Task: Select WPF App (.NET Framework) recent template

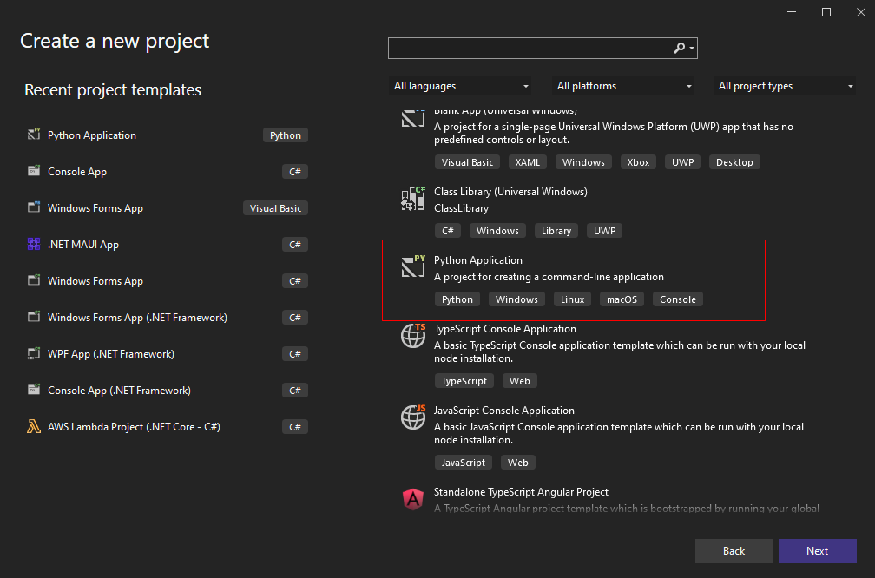Action: tap(168, 354)
